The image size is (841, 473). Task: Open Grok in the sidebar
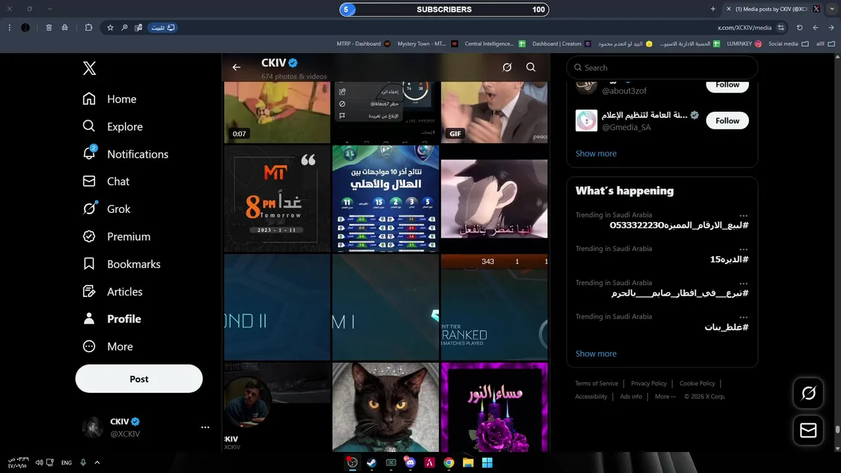106,209
